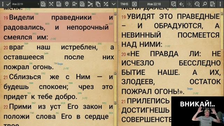
Task: Open the Генри commentary link after 'ОГОНЬ!' right pane
Action: click(190, 89)
